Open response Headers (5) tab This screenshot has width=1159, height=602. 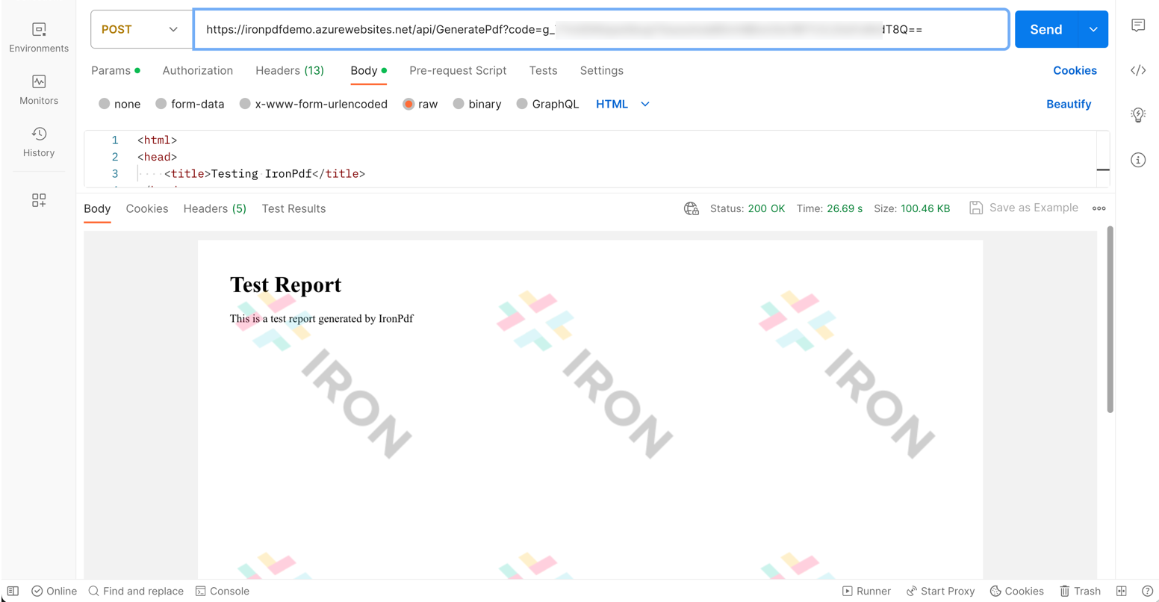[x=215, y=208]
